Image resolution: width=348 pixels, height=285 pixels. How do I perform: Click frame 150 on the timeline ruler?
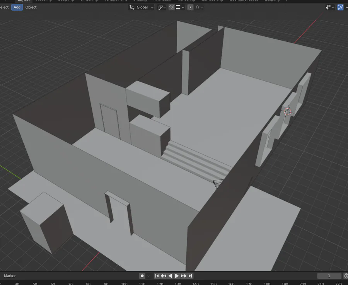point(213,283)
